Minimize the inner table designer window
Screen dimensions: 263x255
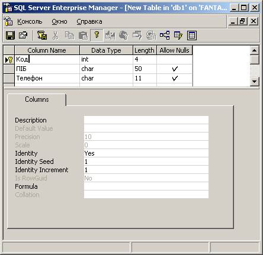(x=233, y=21)
